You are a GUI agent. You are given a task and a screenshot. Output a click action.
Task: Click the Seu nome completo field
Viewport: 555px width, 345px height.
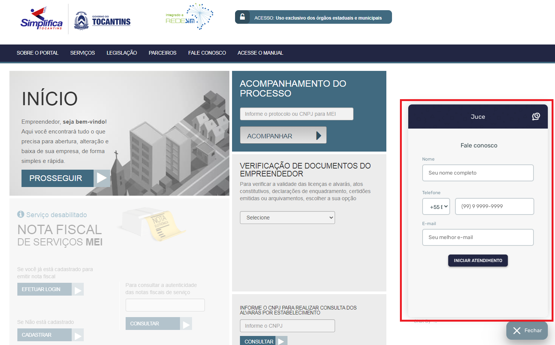click(x=478, y=173)
